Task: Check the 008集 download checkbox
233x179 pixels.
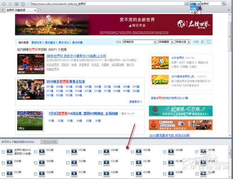Action: (x=3, y=163)
